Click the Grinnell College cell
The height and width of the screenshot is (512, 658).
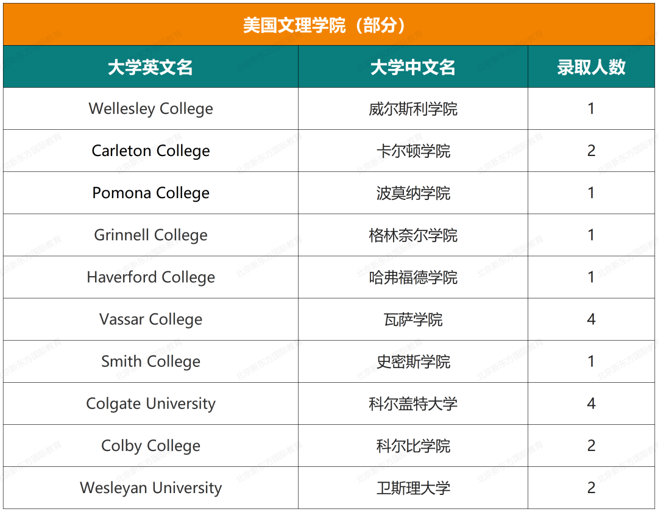pyautogui.click(x=150, y=235)
